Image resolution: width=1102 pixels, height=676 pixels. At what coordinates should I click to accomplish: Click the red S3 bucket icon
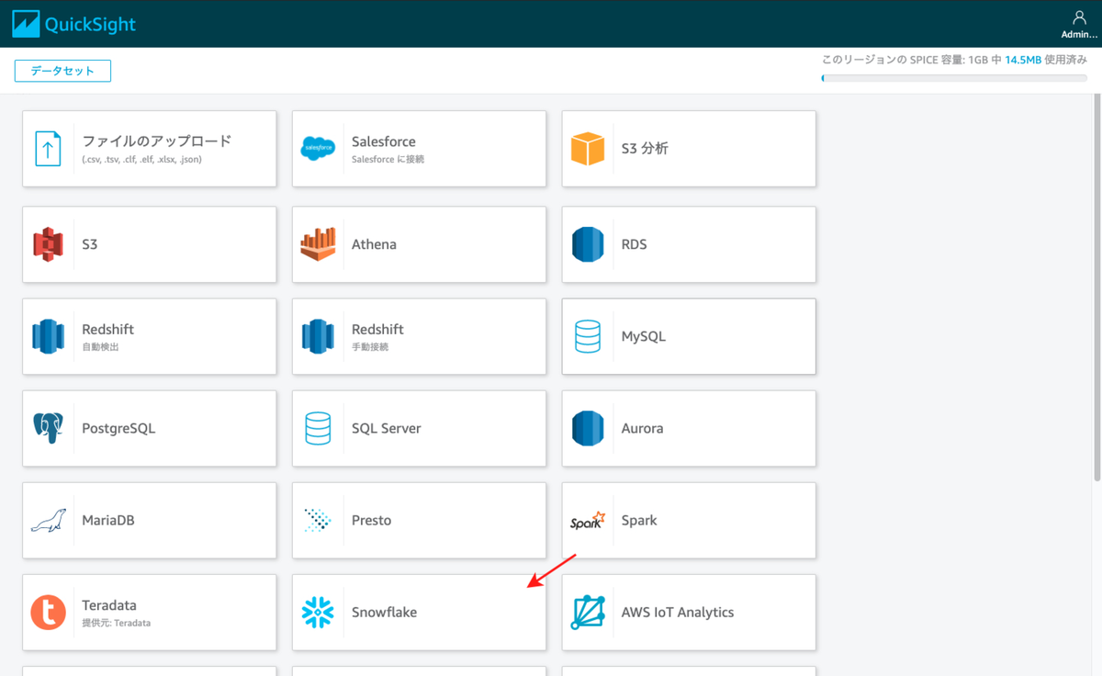click(48, 244)
